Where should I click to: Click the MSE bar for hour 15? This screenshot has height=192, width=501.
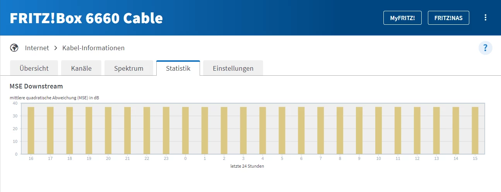click(475, 131)
